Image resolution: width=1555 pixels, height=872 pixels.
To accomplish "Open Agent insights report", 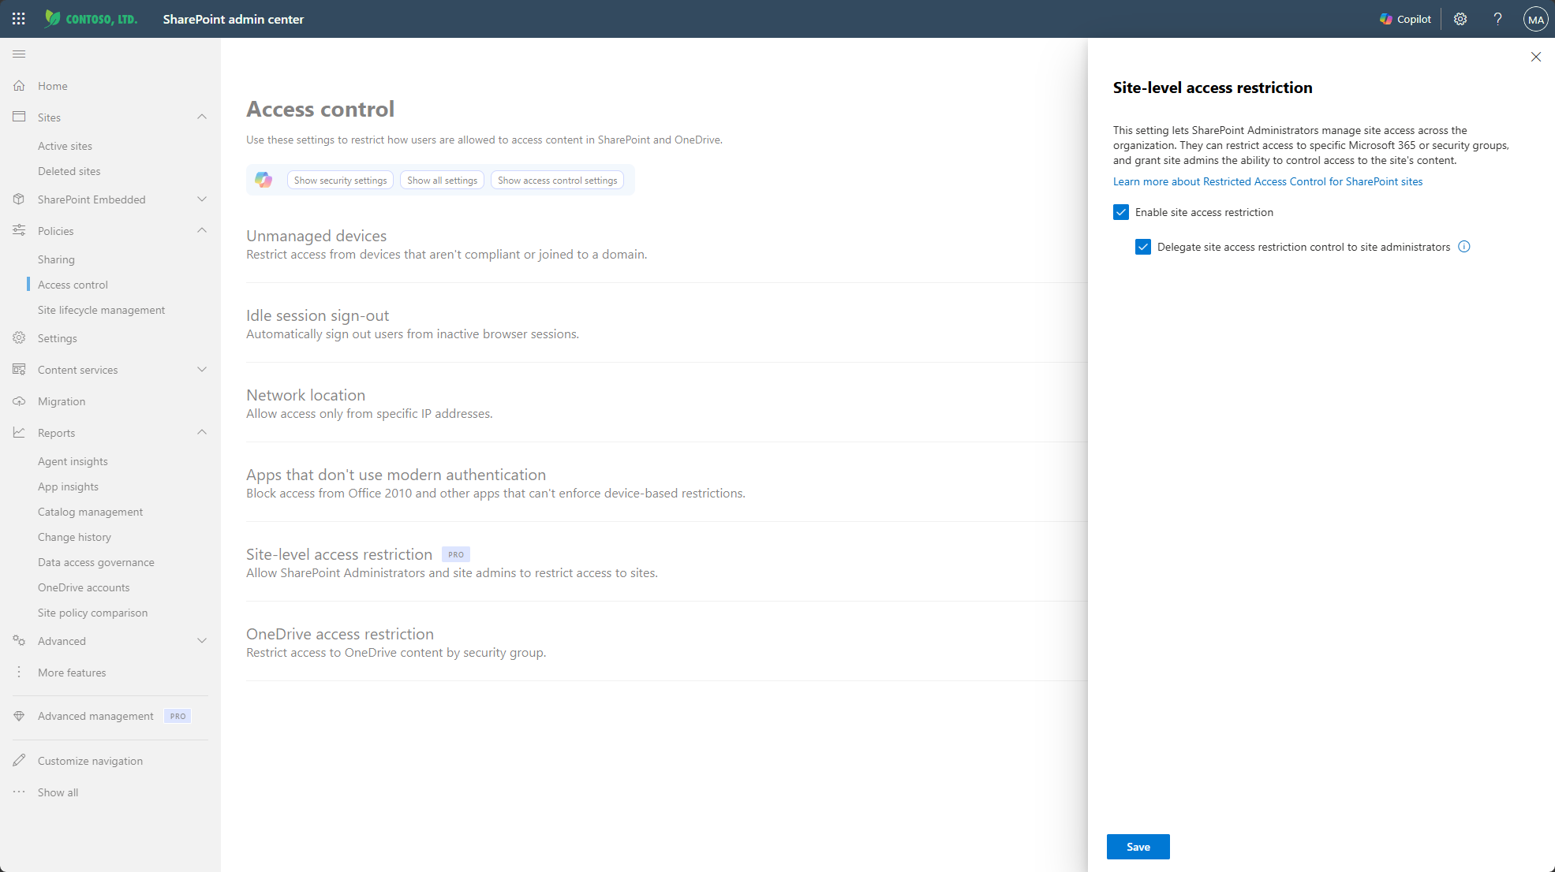I will tap(73, 461).
